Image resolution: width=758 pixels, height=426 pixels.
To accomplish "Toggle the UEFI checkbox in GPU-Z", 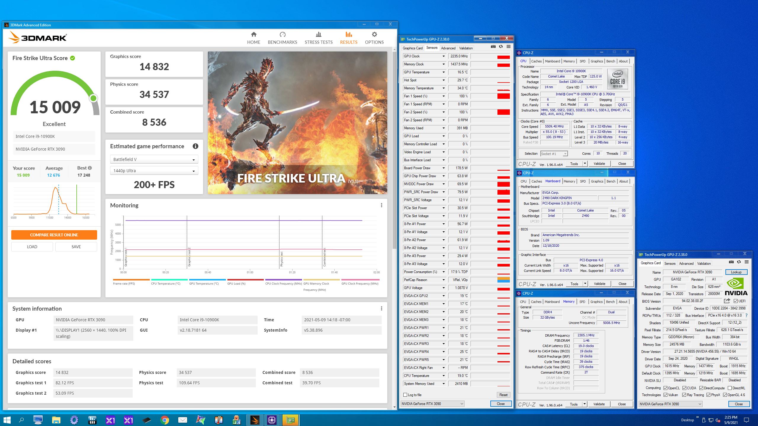I will (x=736, y=301).
